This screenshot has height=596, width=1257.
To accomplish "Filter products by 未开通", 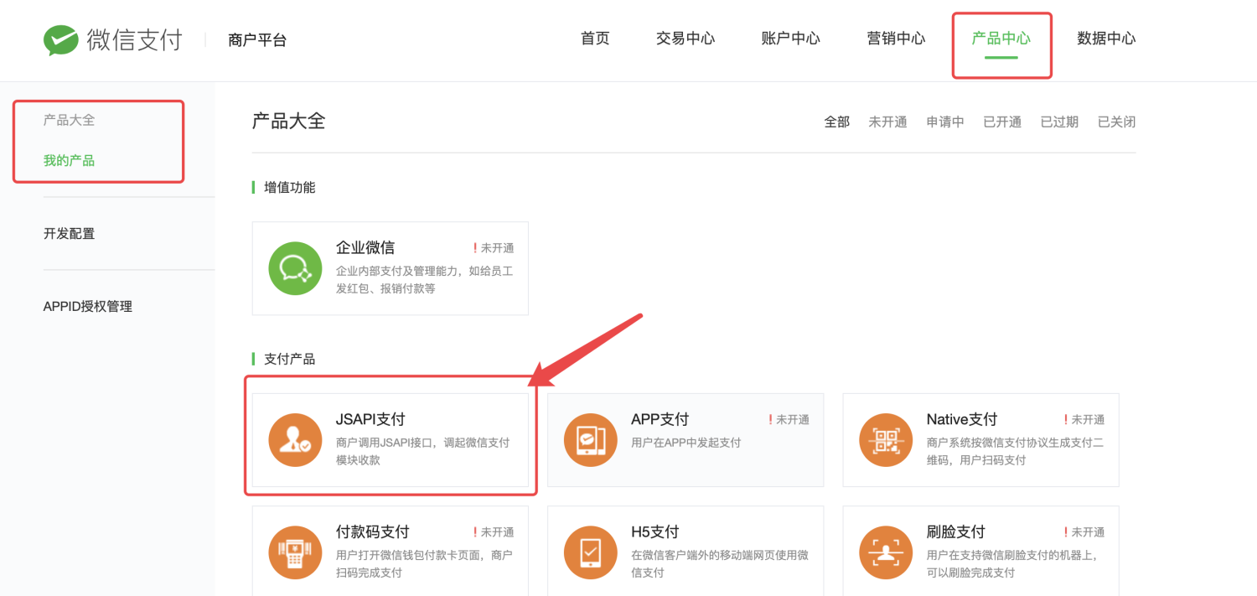I will pos(887,122).
